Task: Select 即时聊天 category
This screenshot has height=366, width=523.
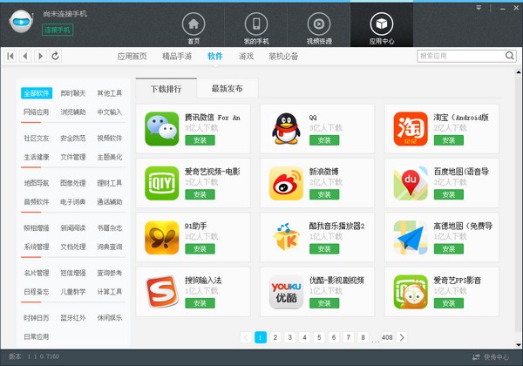Action: (73, 93)
